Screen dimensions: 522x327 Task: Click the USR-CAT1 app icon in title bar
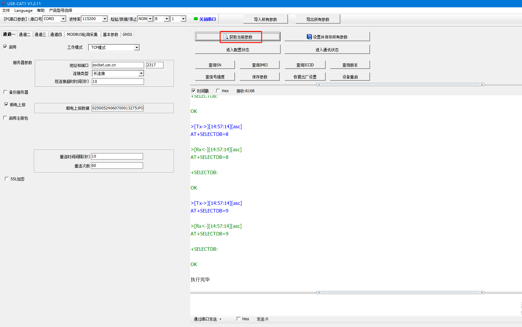pos(3,4)
